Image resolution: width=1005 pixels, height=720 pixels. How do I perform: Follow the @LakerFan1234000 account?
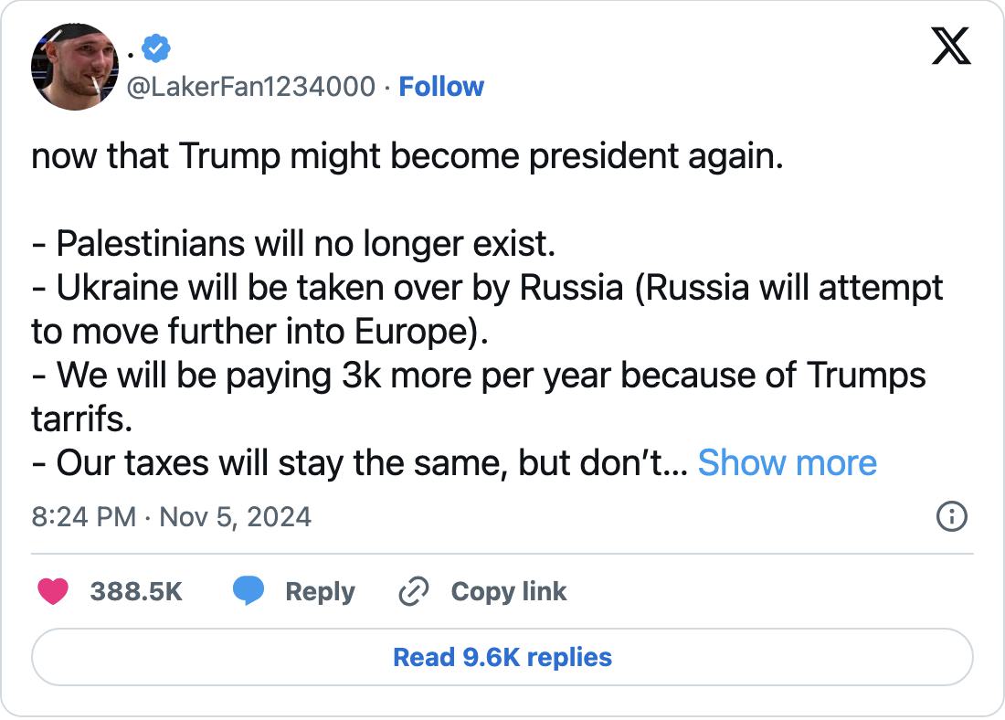(x=441, y=87)
